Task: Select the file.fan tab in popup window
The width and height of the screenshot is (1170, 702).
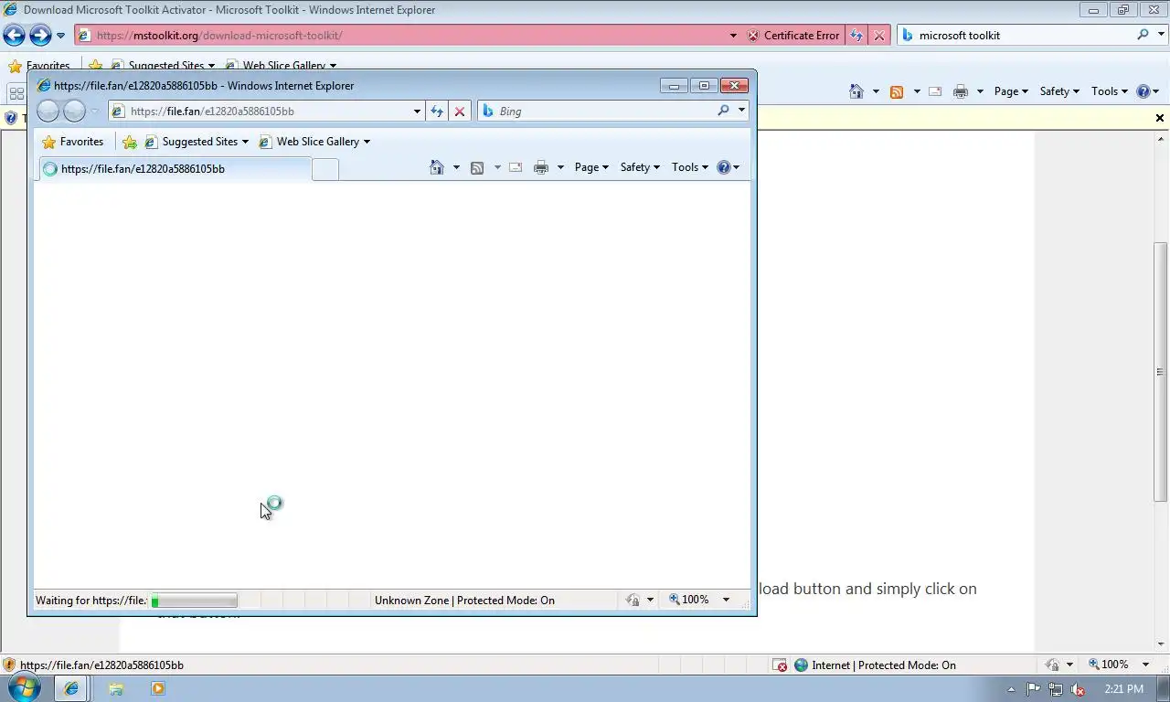Action: (x=175, y=169)
